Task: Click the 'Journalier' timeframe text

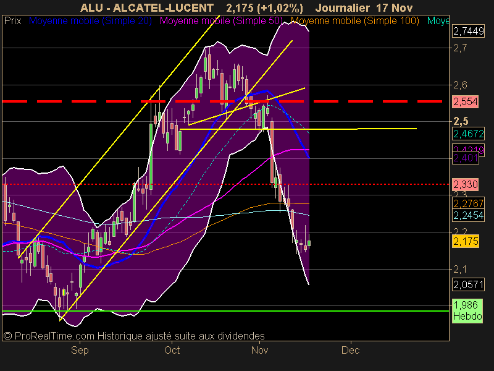Action: pyautogui.click(x=343, y=7)
